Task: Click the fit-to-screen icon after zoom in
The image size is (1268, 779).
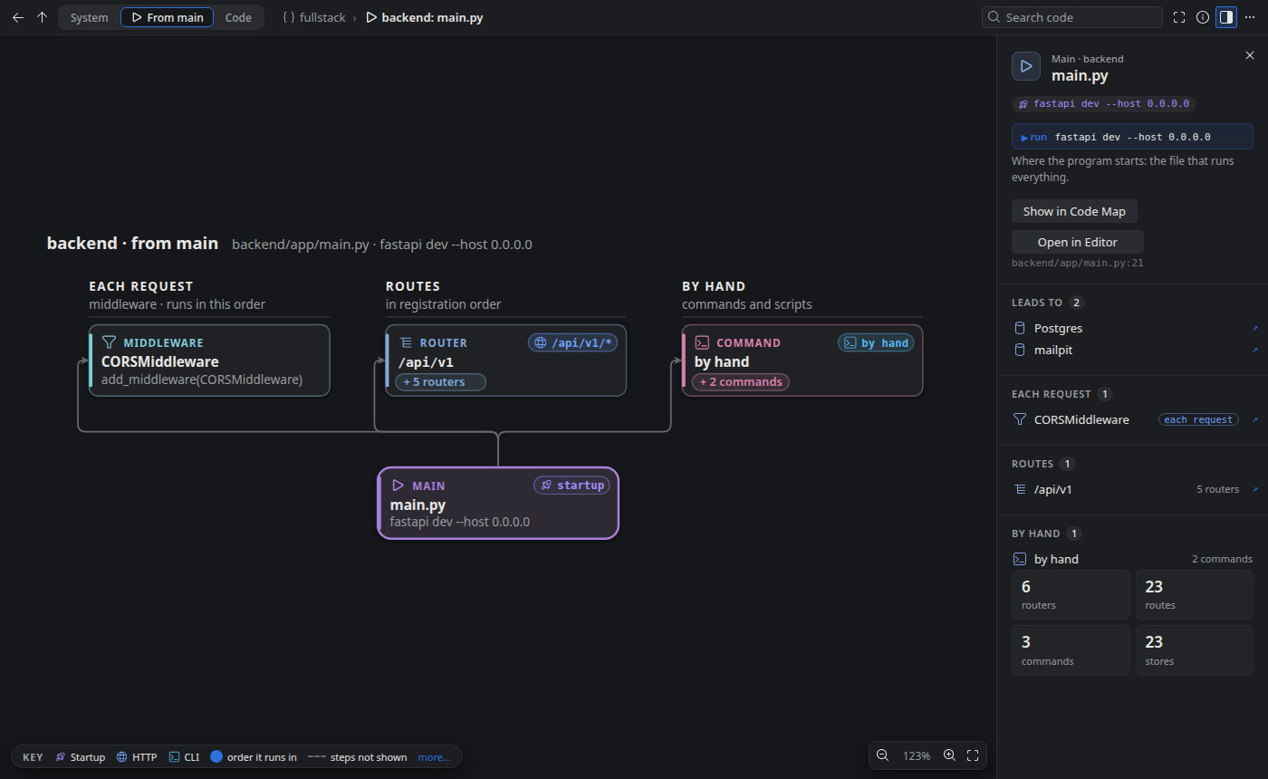Action: click(x=973, y=755)
